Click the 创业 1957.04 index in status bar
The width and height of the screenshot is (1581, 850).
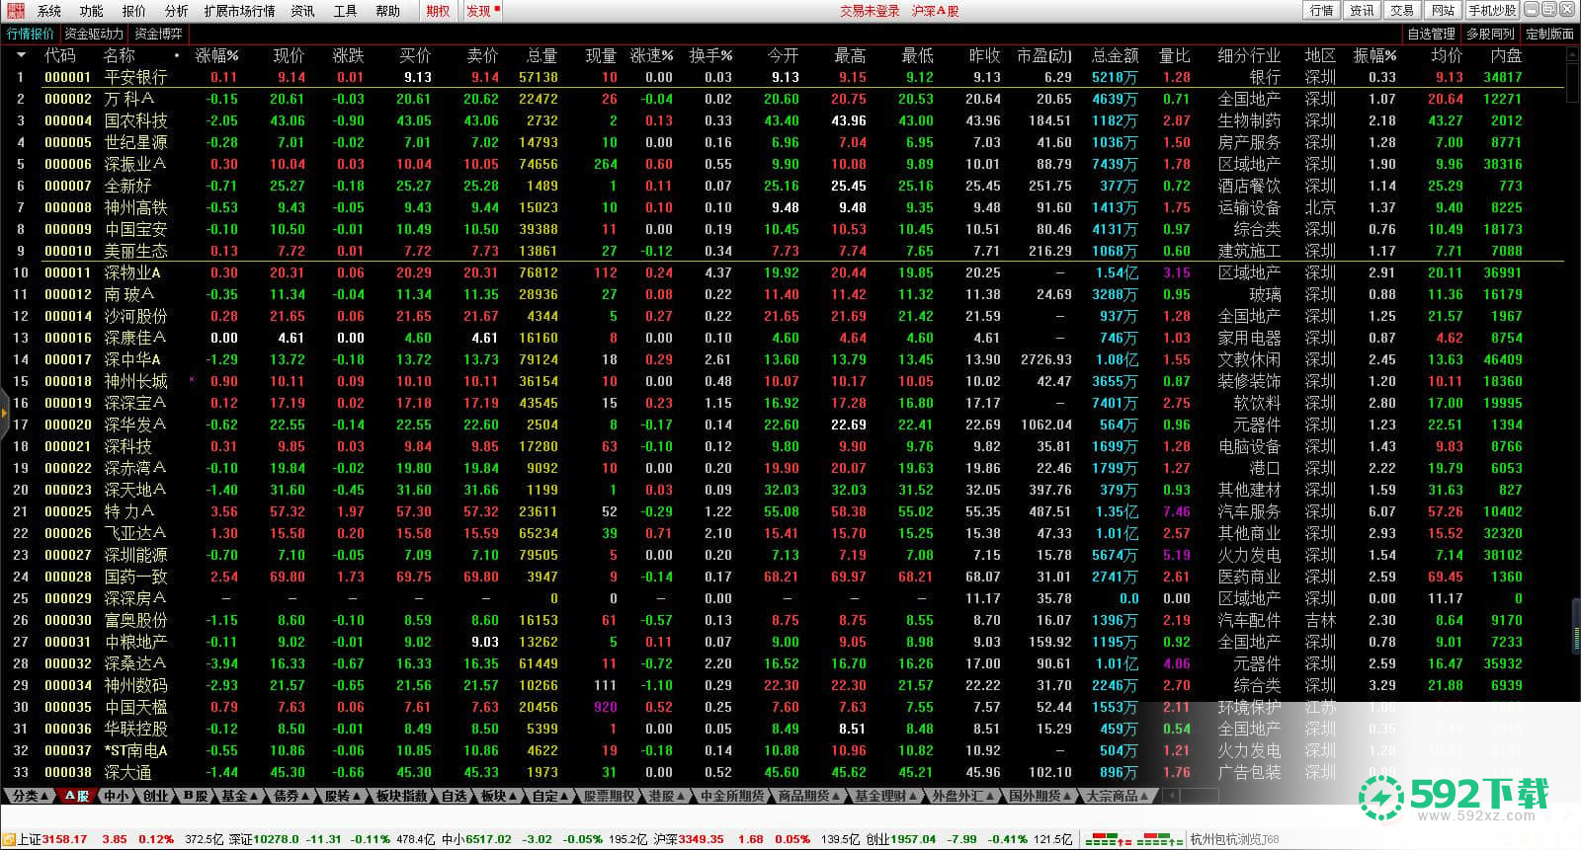(x=901, y=839)
